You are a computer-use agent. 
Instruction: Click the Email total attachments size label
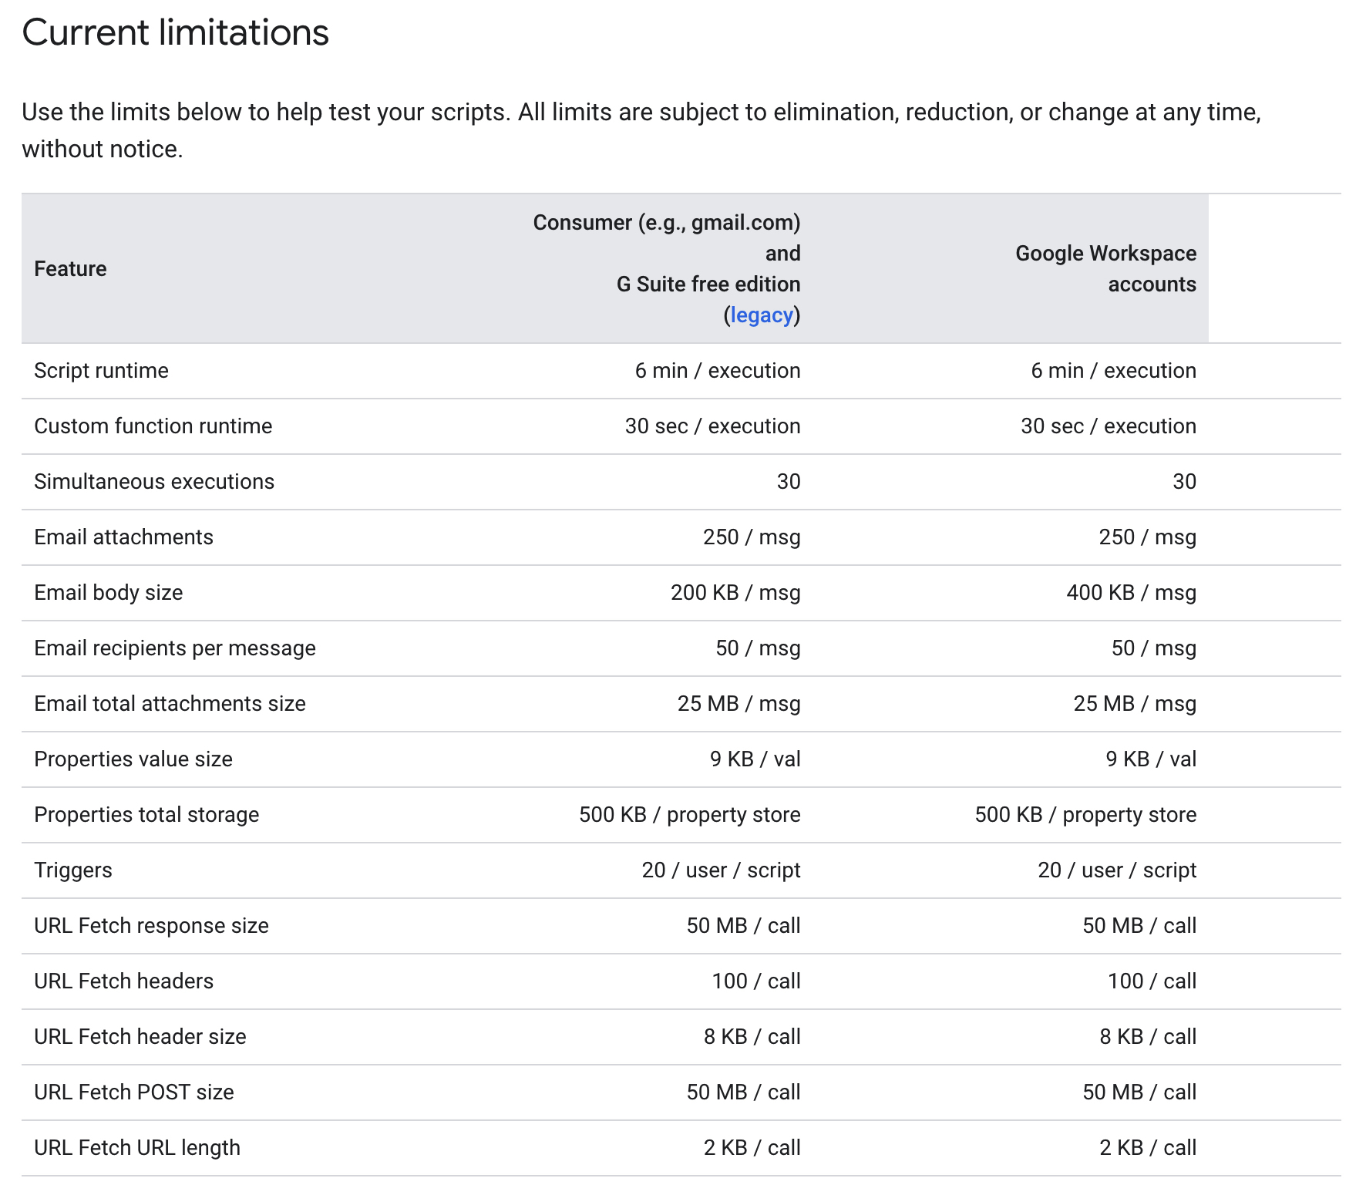pyautogui.click(x=170, y=704)
